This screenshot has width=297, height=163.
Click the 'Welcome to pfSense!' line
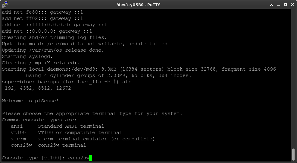tap(30, 101)
